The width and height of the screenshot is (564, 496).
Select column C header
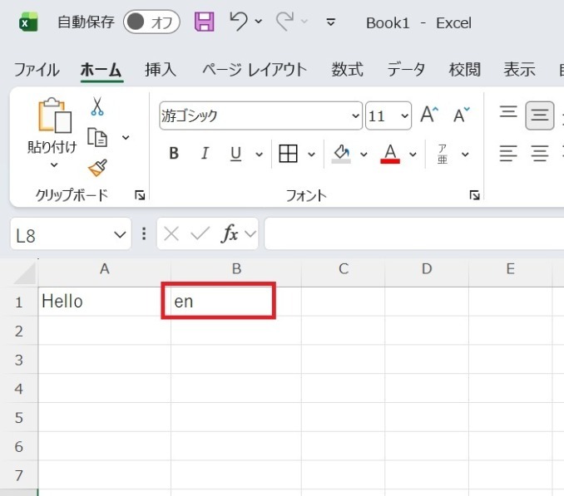pos(344,268)
